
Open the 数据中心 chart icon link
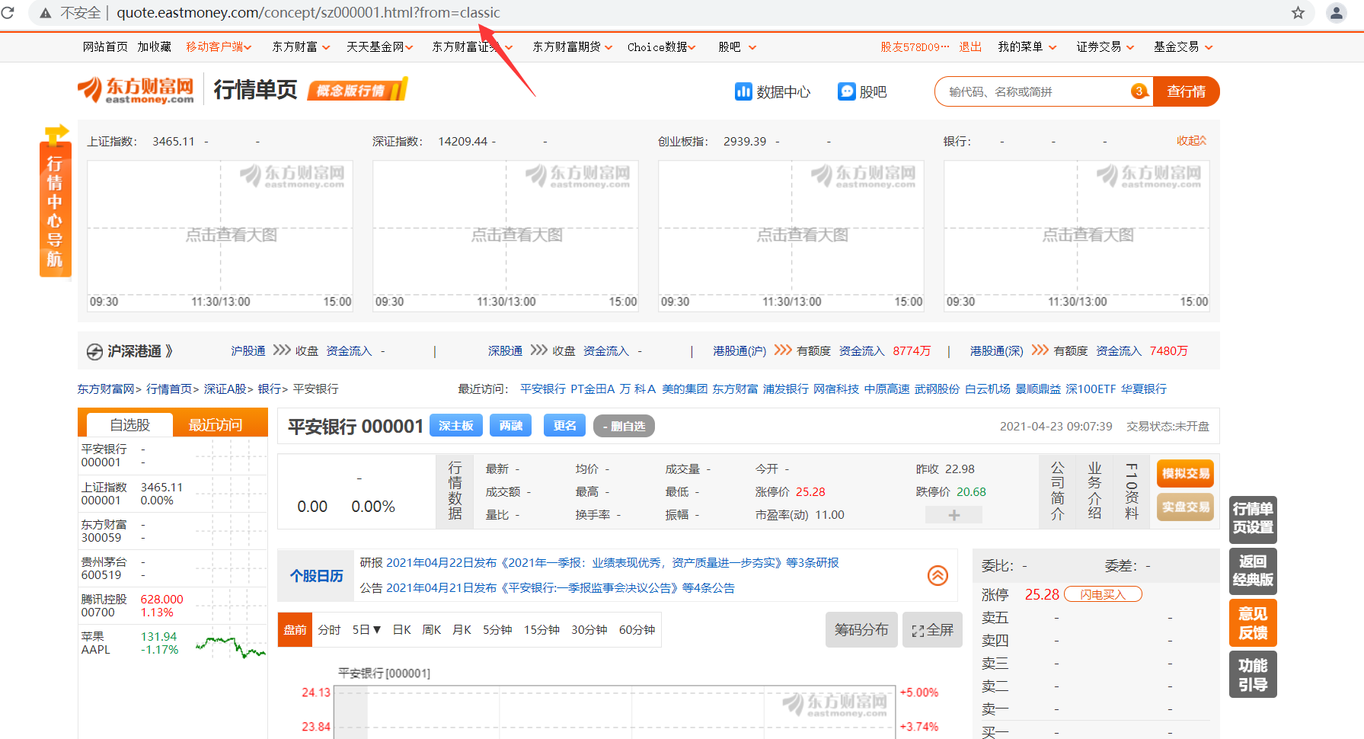743,91
